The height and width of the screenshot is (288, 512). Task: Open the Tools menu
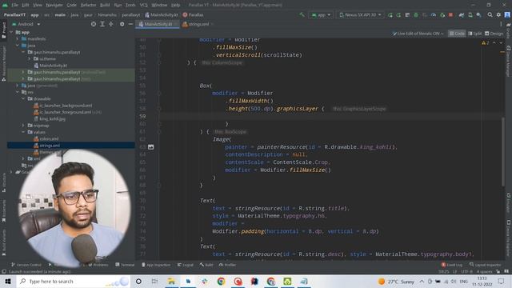click(x=130, y=5)
